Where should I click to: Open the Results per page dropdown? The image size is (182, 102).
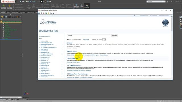click(104, 40)
